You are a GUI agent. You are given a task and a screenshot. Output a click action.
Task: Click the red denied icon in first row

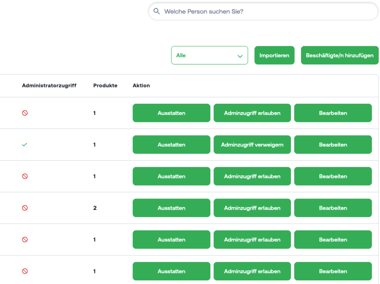coord(25,113)
